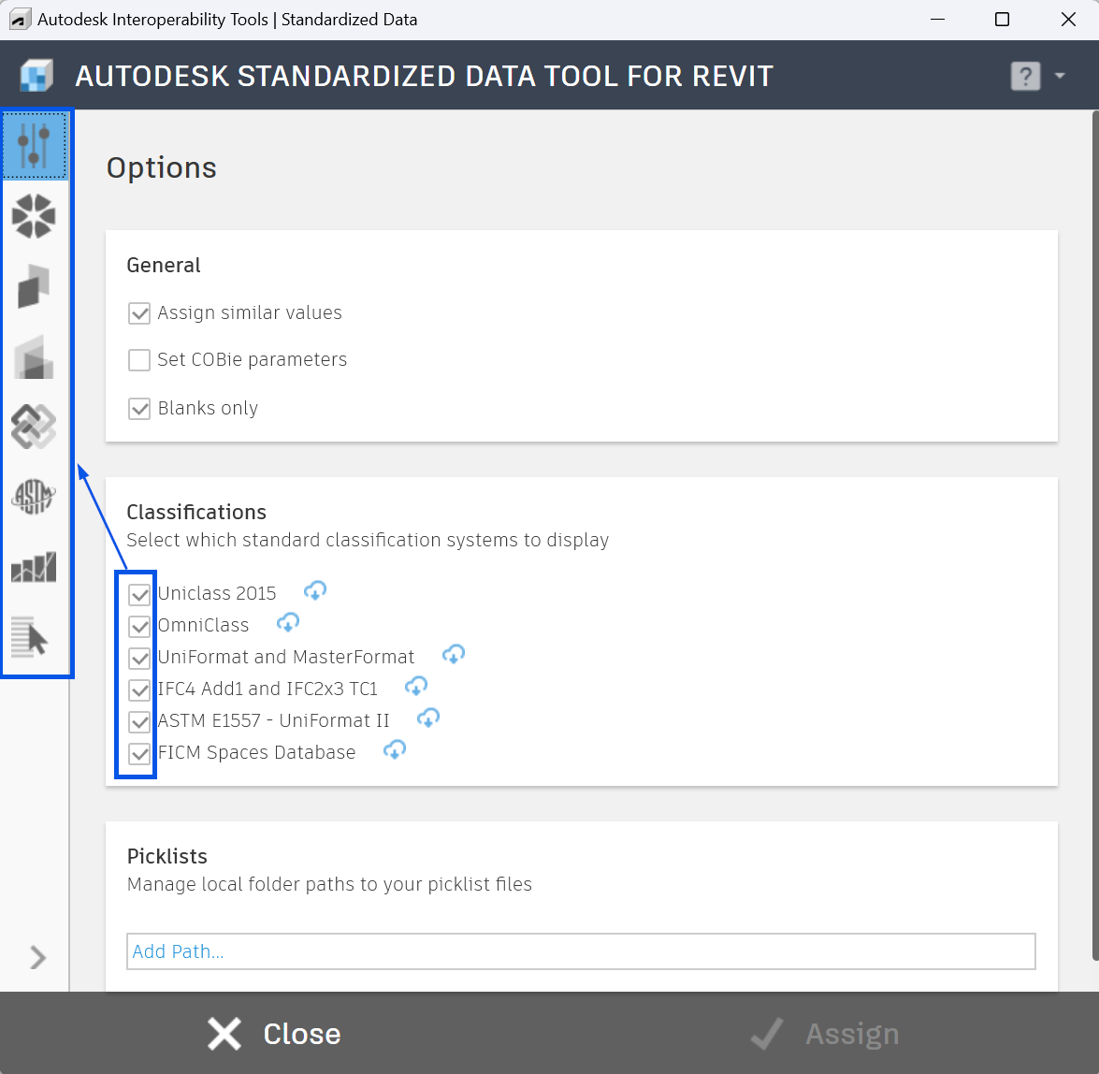Open the OmniClass sidebar icon
Viewport: 1099px width, 1074px height.
[x=34, y=286]
